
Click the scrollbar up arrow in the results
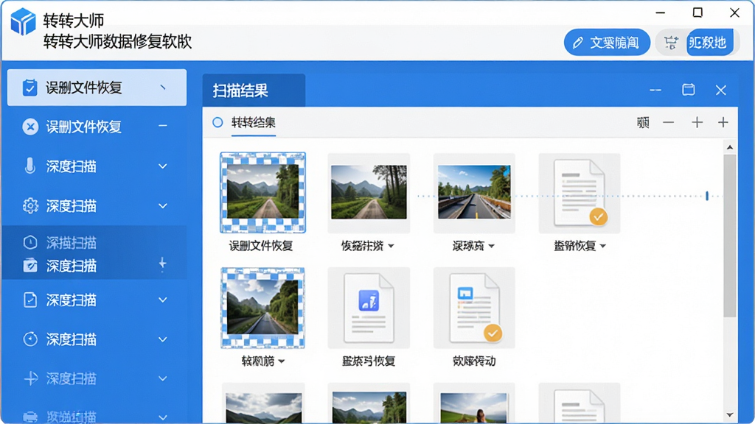coord(730,147)
